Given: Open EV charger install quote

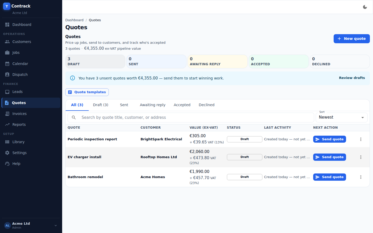Looking at the screenshot, I should pos(84,157).
